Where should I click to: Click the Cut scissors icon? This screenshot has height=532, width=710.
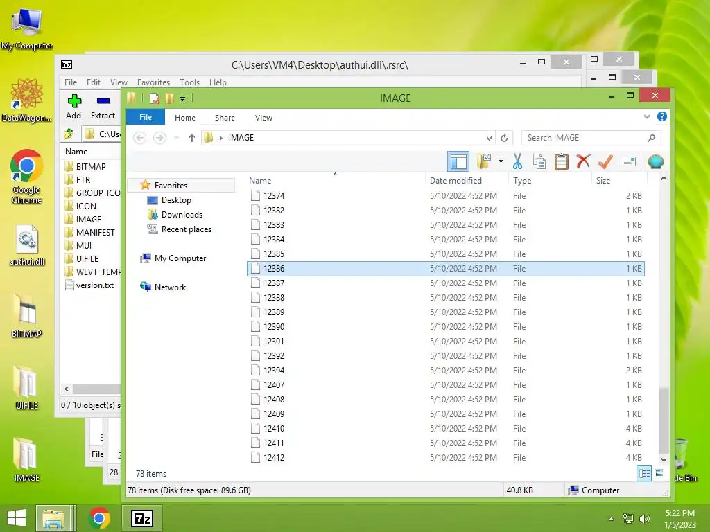[517, 161]
